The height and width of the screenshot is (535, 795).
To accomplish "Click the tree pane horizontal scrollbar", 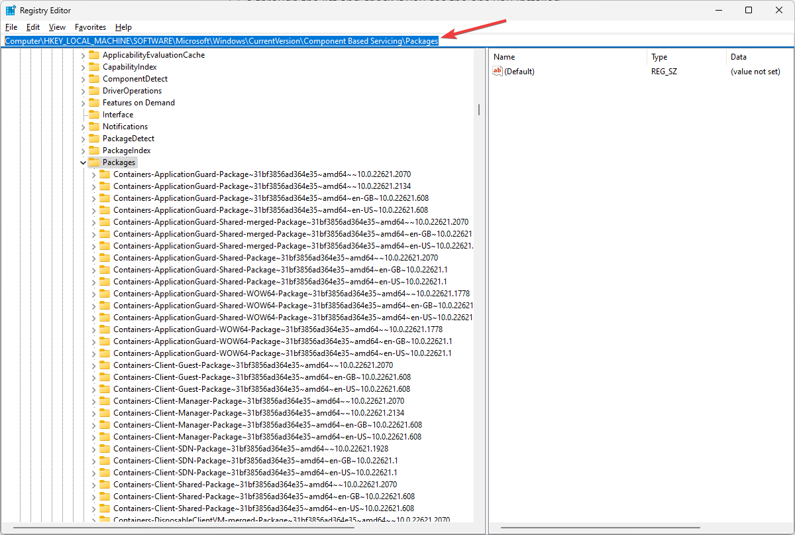I will 184,529.
